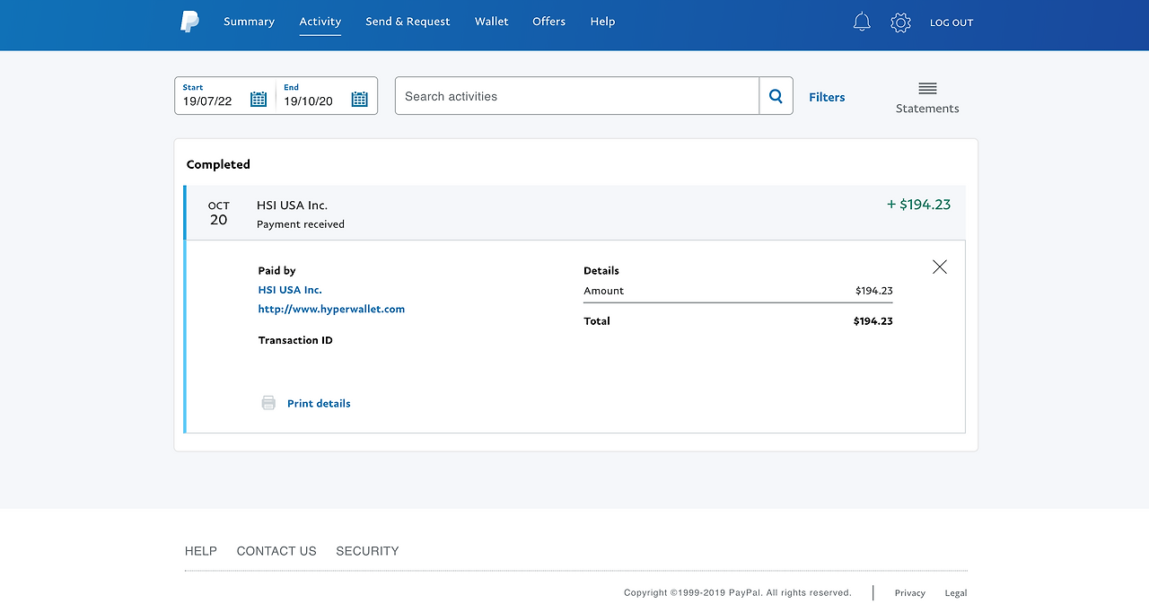
Task: Click the Amount $194.23 value
Action: coord(874,291)
